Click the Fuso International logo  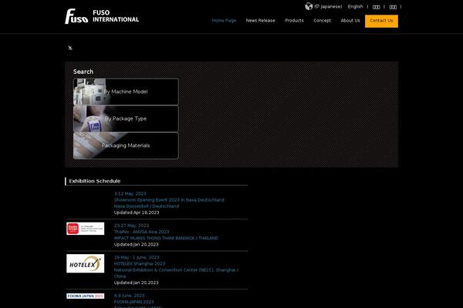tap(102, 16)
